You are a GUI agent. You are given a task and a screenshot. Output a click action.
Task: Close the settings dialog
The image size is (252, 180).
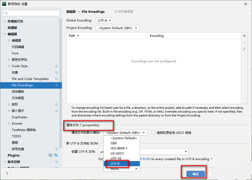pos(245,4)
